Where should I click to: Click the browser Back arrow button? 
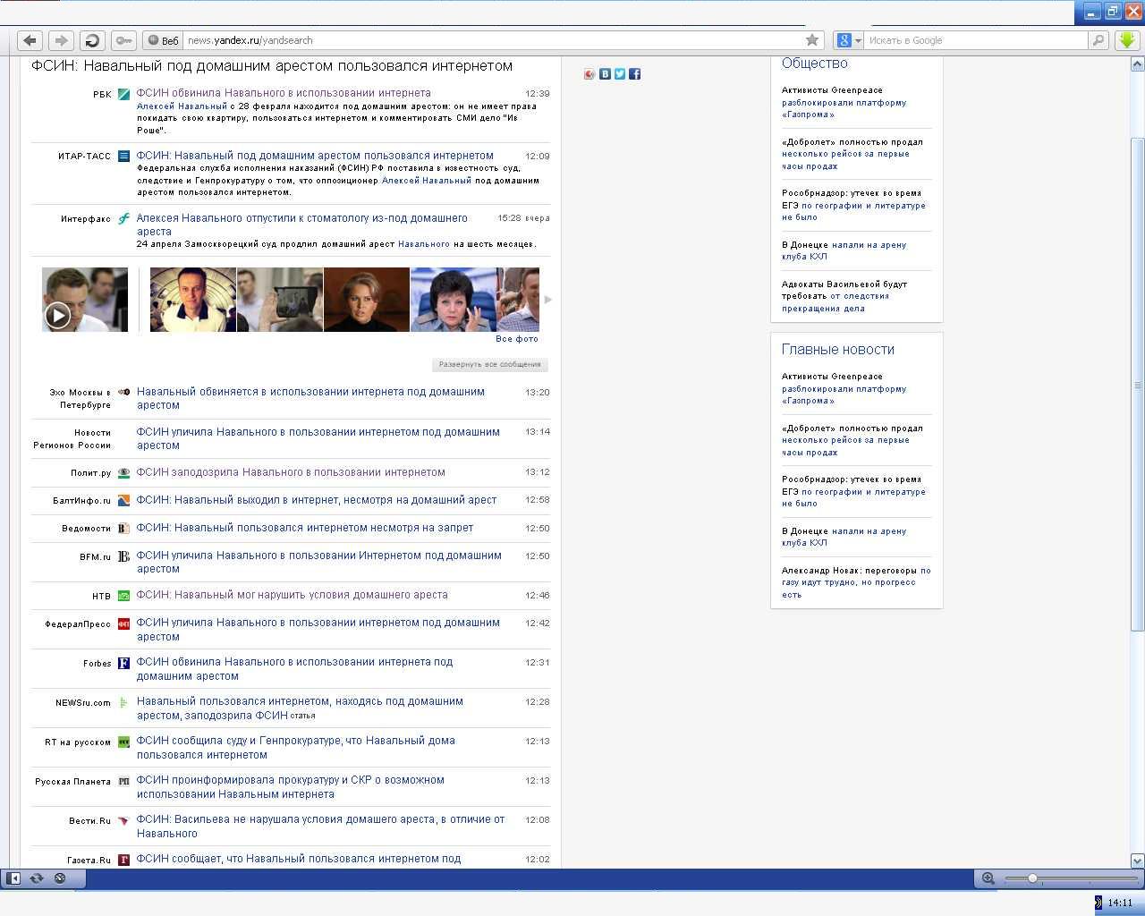pos(30,40)
